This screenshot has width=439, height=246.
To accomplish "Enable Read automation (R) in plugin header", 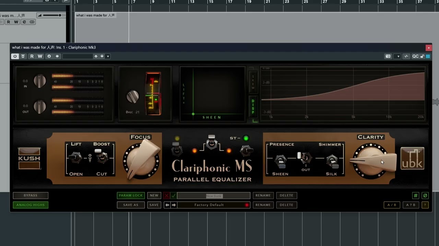I will click(32, 56).
